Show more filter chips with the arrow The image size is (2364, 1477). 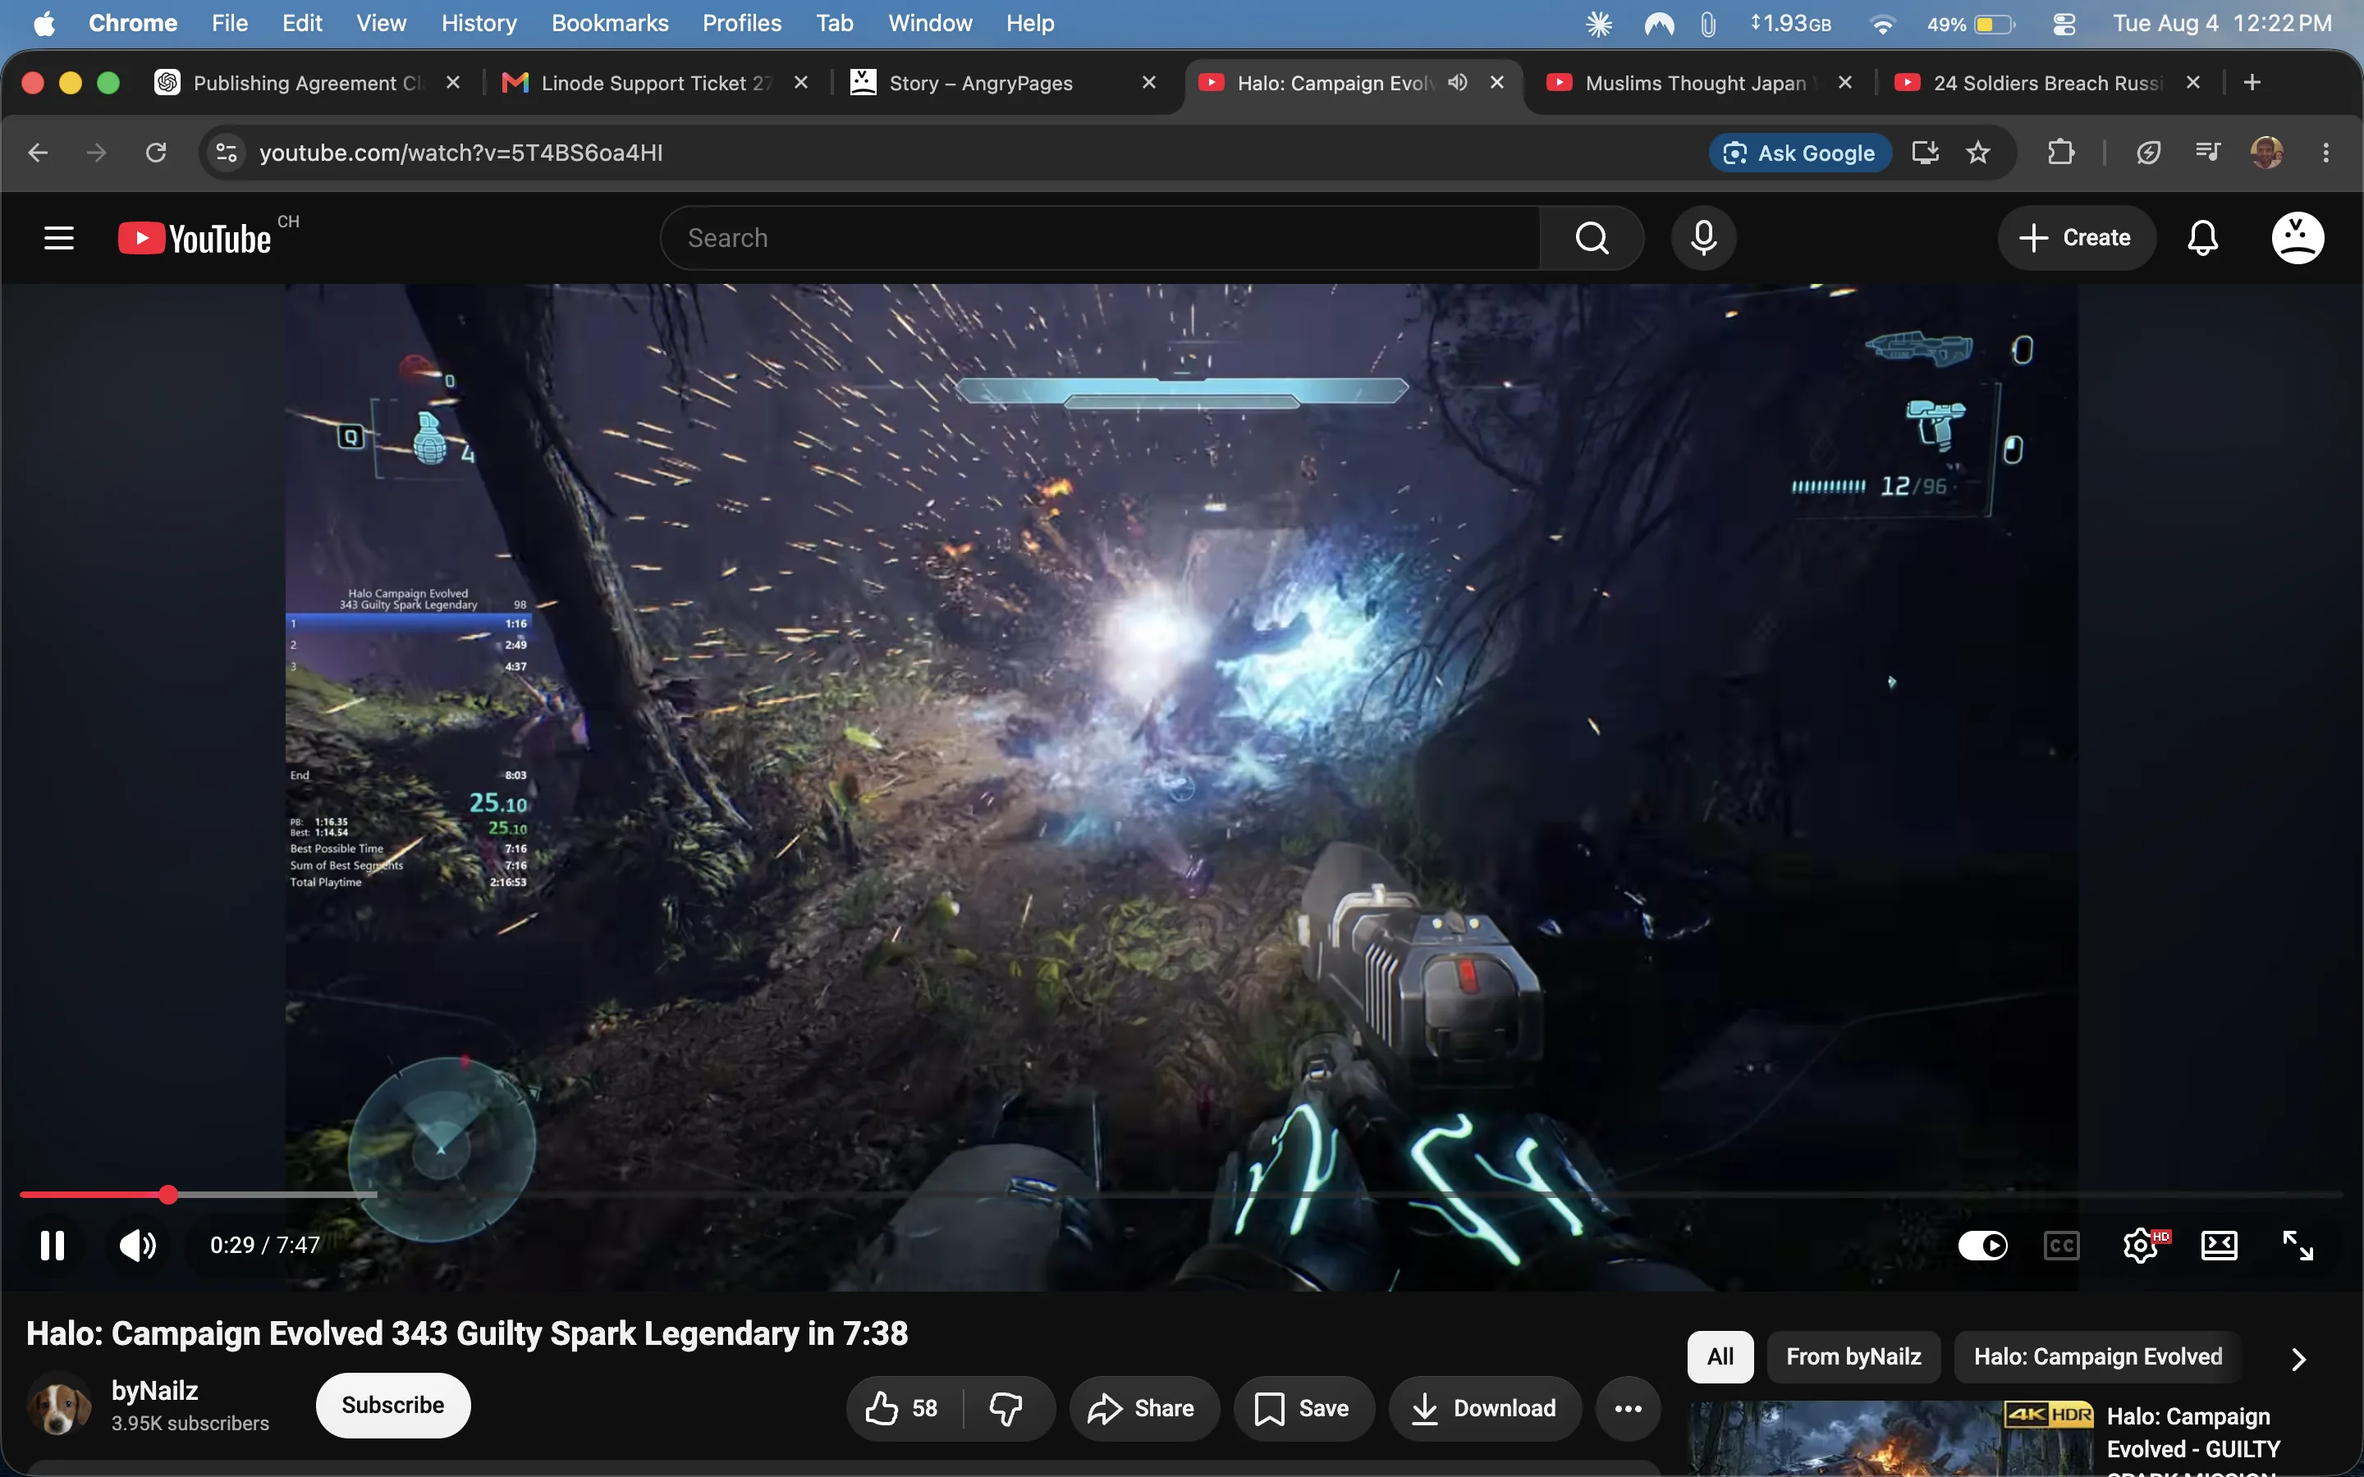point(2298,1358)
